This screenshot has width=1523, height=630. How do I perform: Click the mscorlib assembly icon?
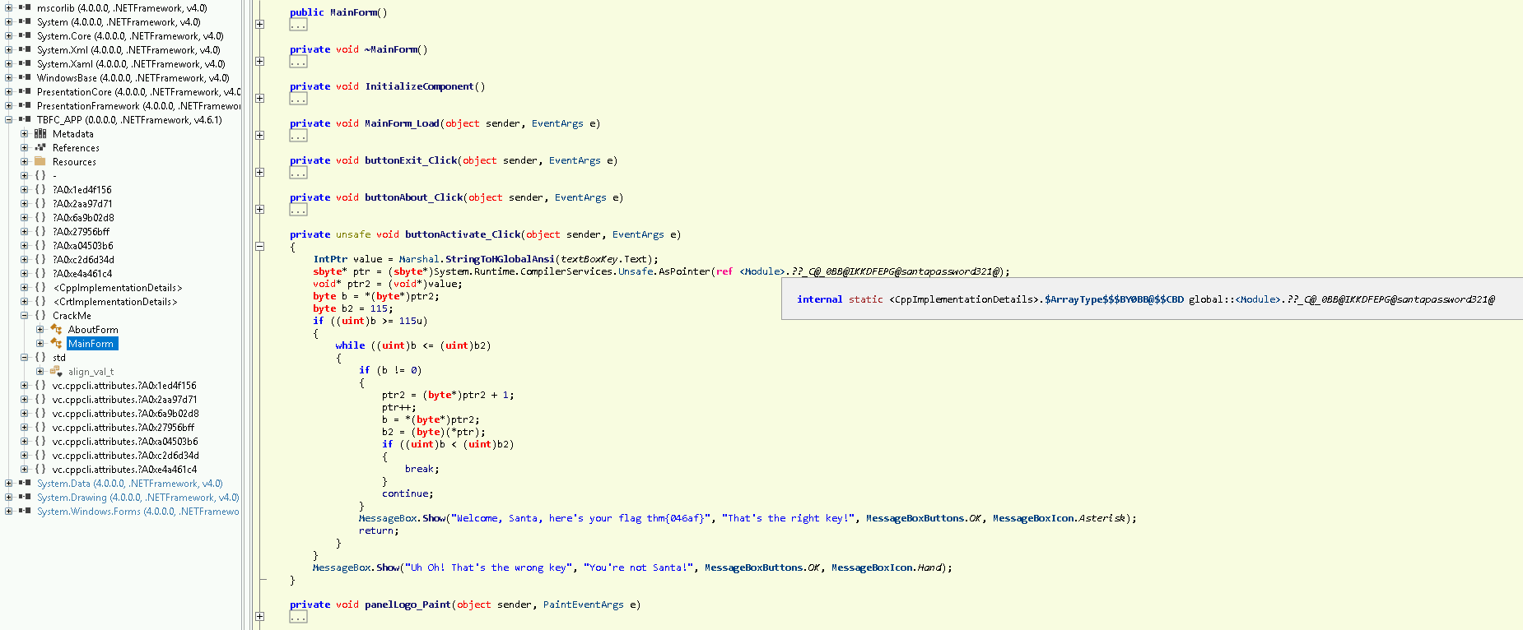(25, 8)
